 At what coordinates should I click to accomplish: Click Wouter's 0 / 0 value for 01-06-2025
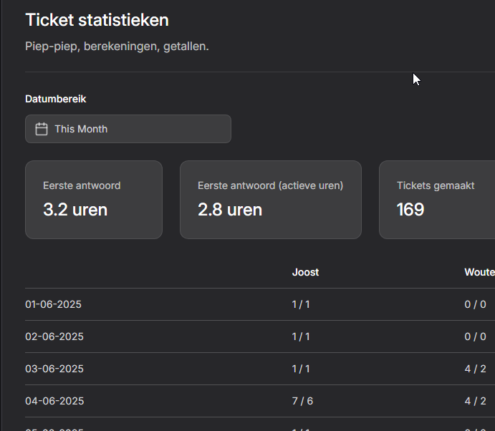475,304
